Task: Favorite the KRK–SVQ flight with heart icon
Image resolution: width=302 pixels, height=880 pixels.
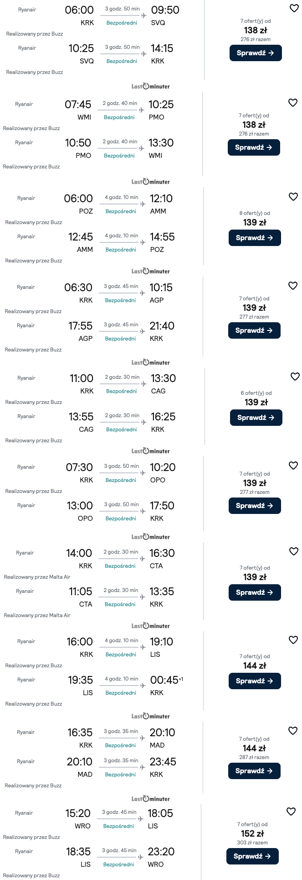Action: point(294,9)
